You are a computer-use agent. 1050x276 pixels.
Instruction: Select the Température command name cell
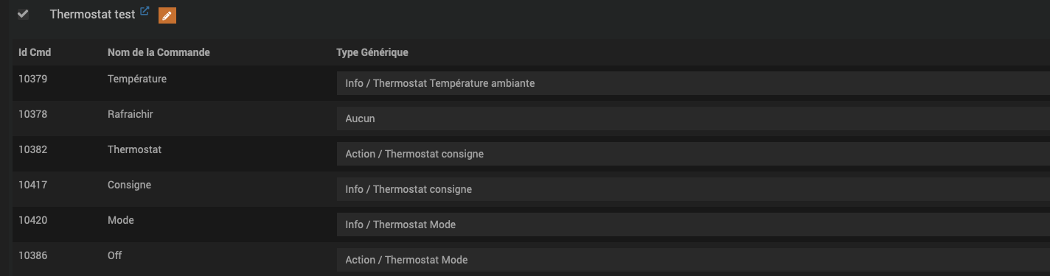[137, 79]
